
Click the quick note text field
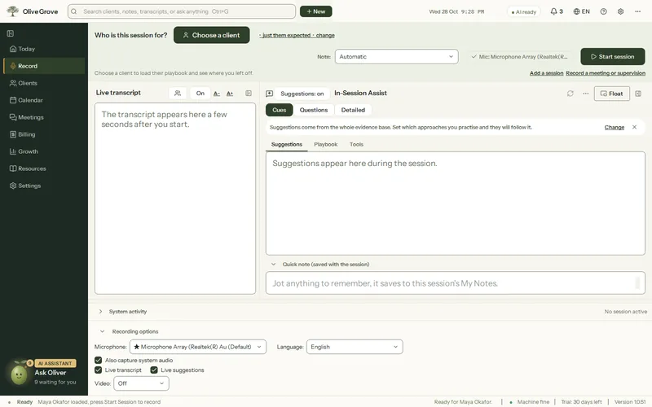coord(456,282)
